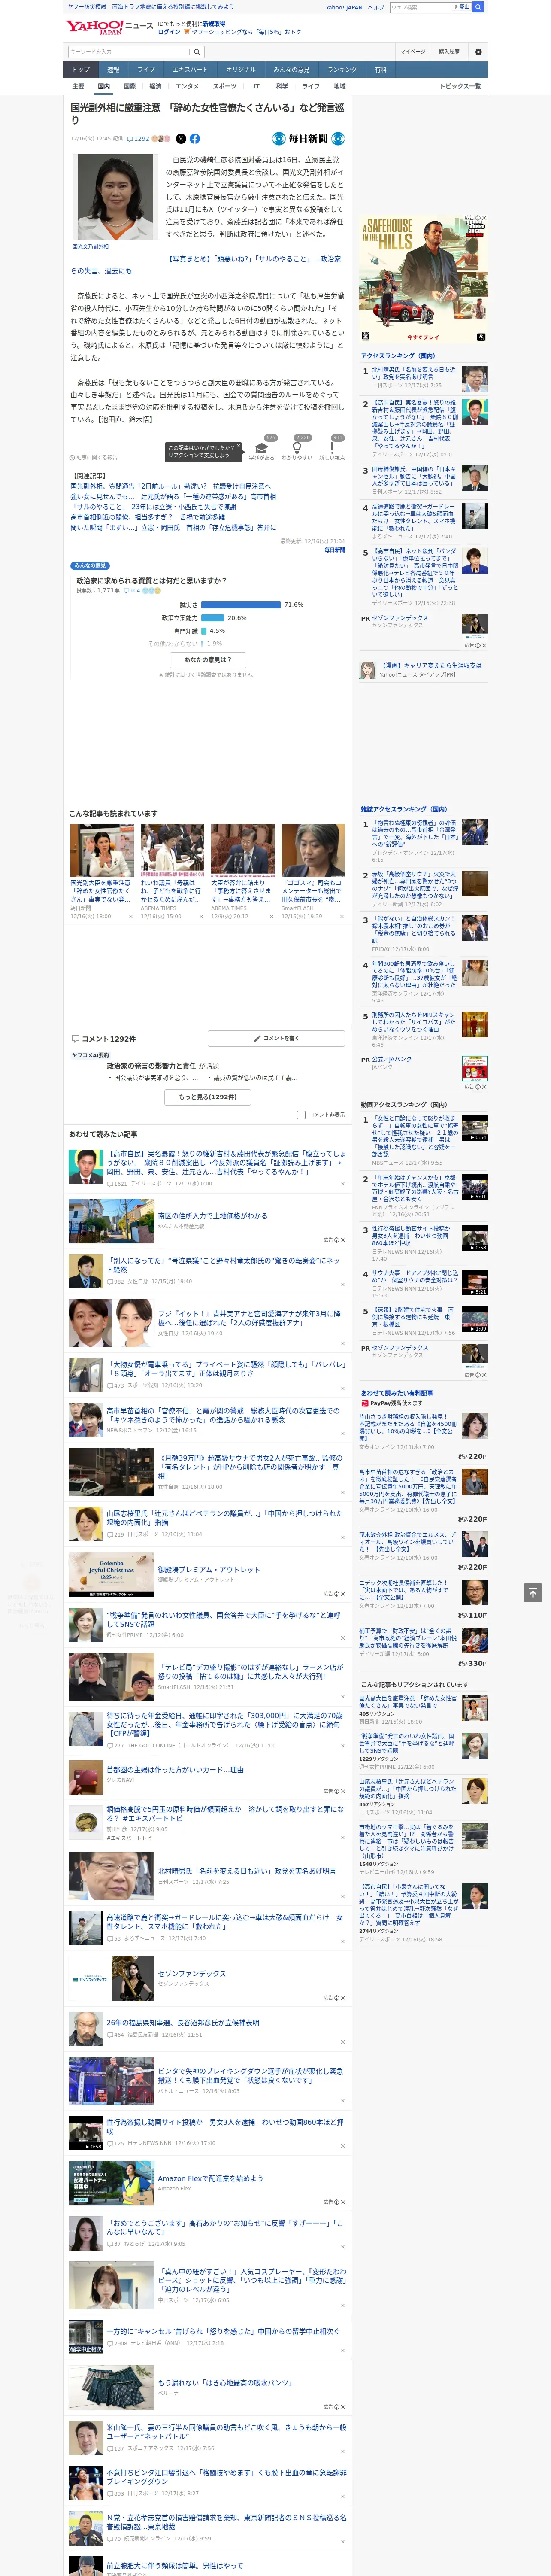Click the search magnifier icon beside keyword field
551x2576 pixels.
197,52
